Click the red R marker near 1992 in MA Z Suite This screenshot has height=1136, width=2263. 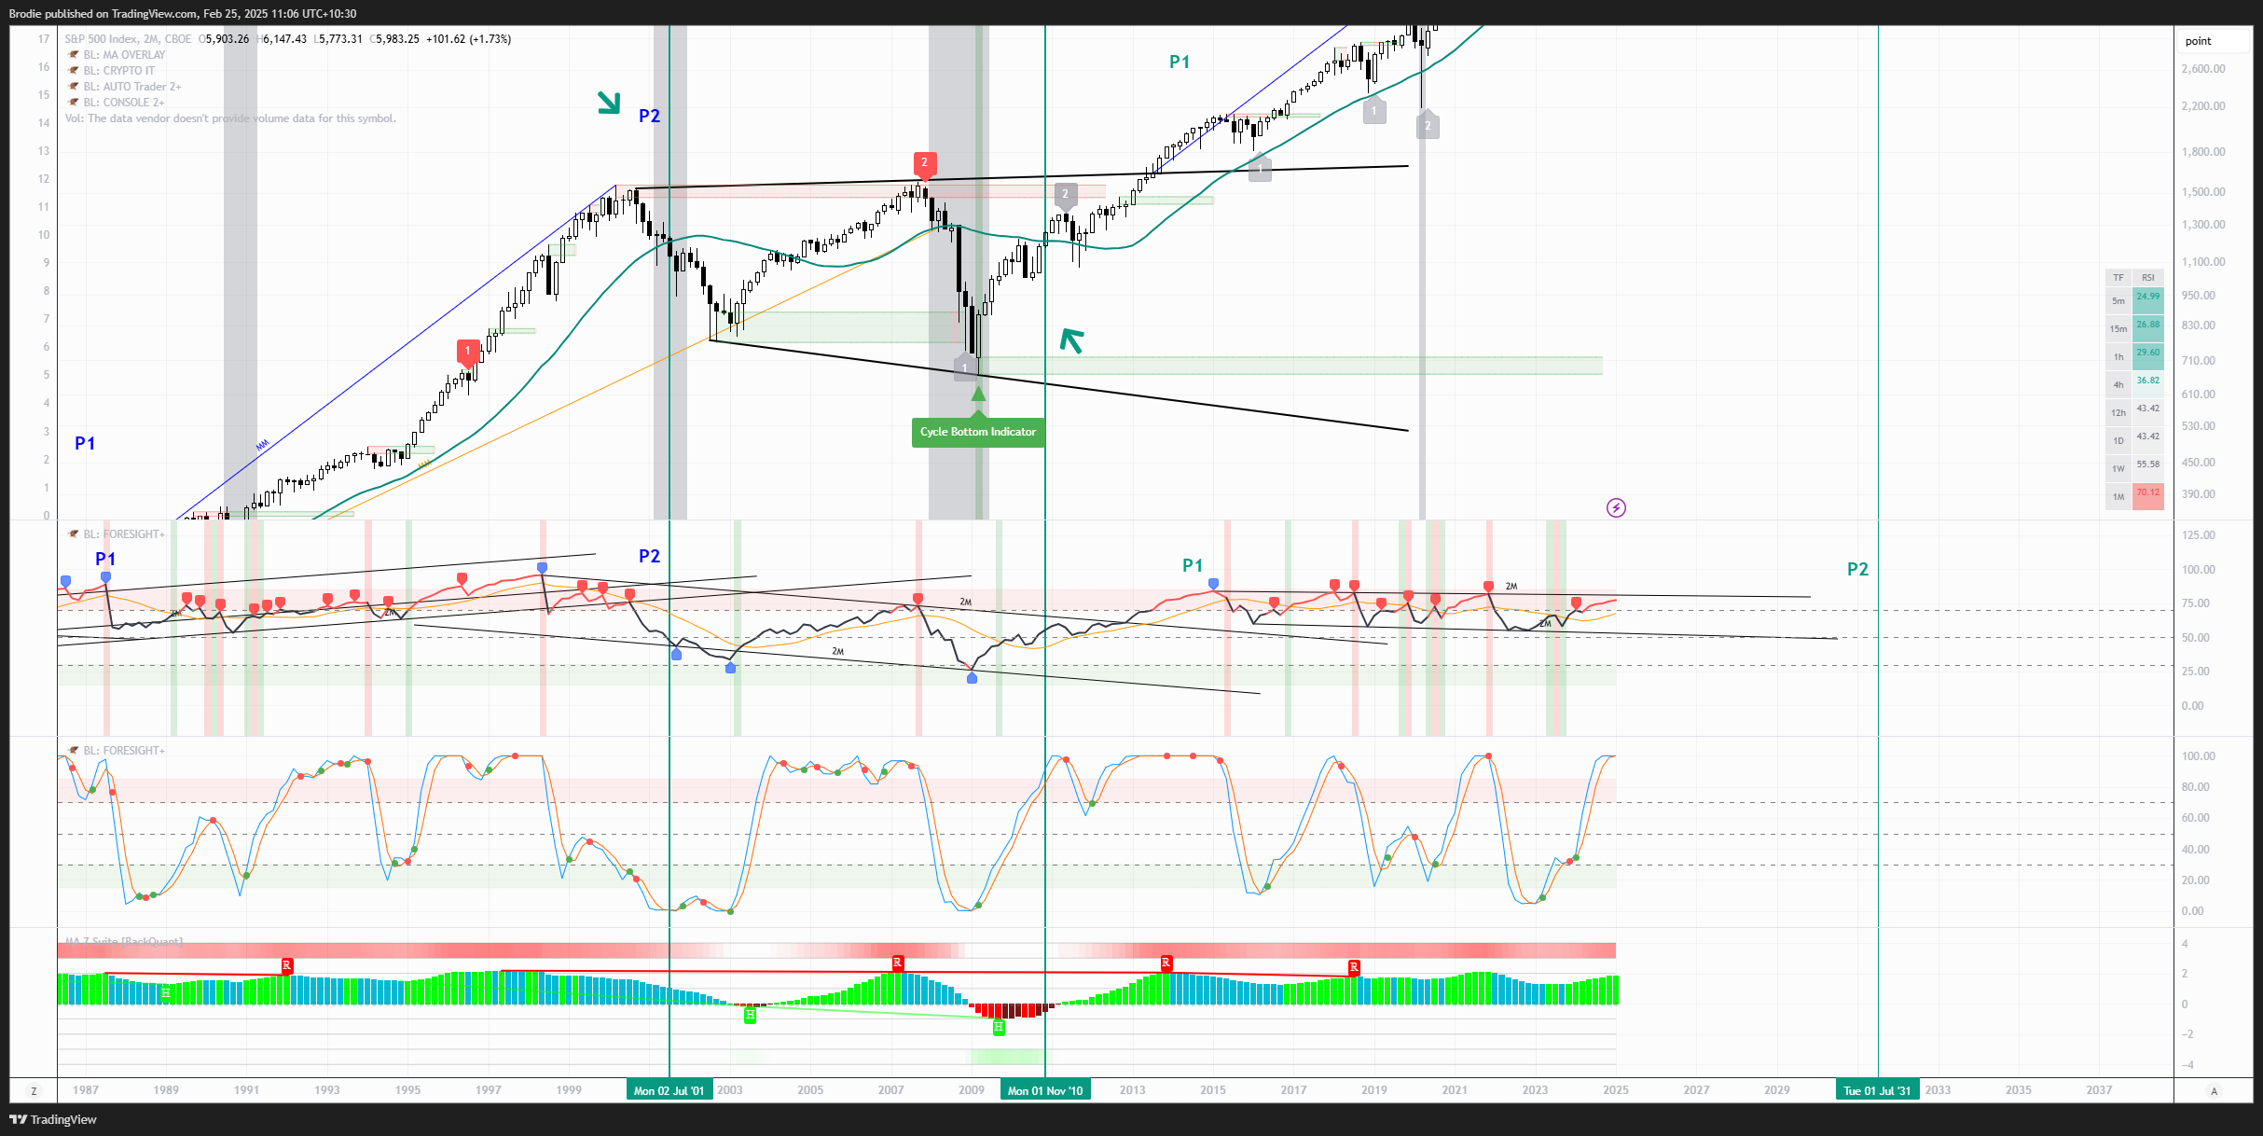coord(287,965)
